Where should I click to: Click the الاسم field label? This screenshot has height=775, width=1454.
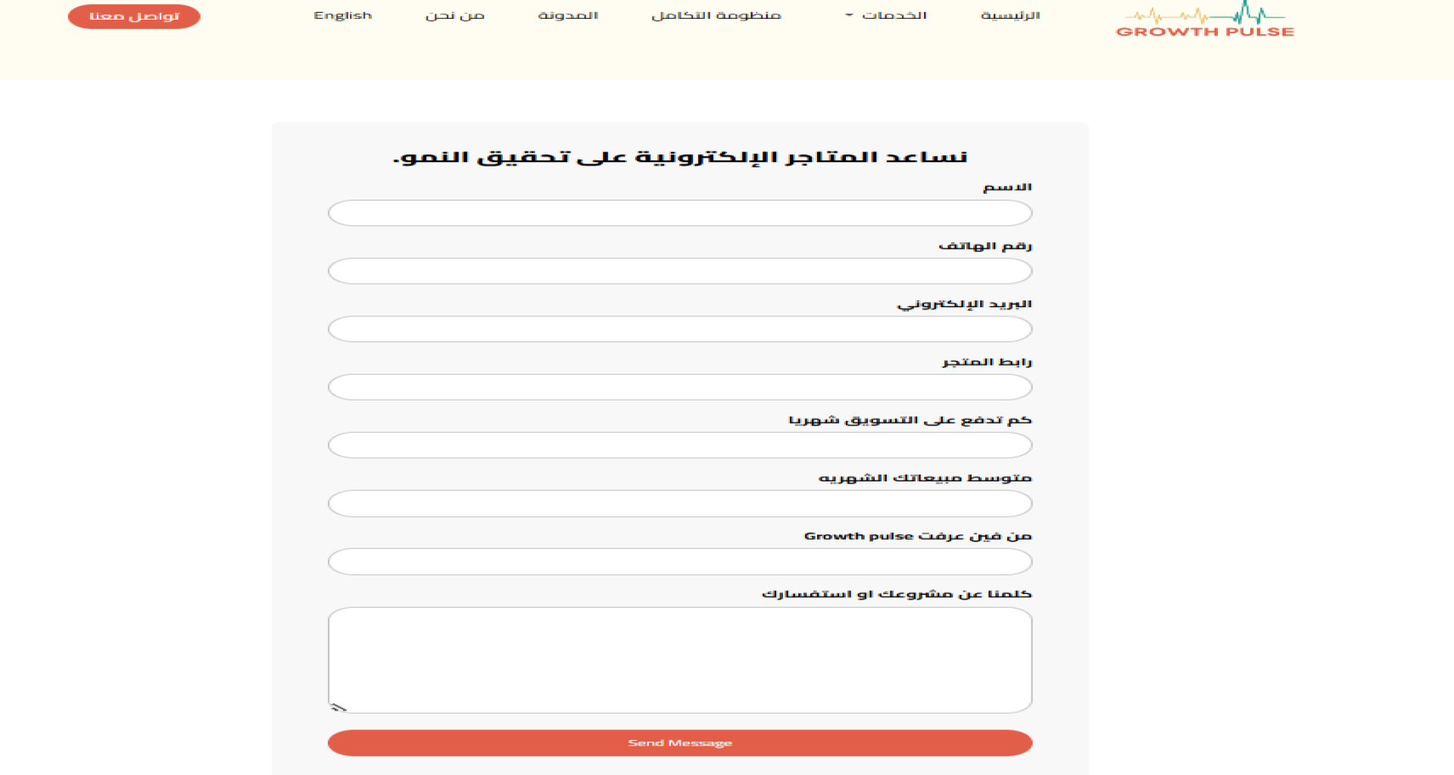coord(1007,187)
